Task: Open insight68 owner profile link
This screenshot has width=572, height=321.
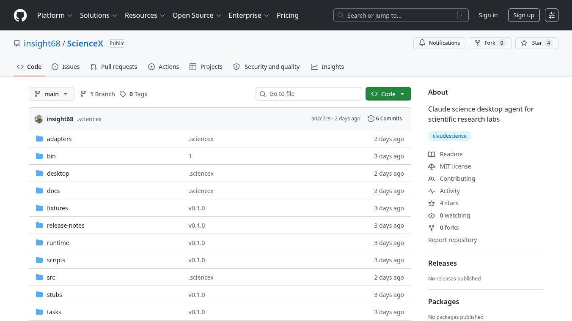Action: (x=42, y=43)
